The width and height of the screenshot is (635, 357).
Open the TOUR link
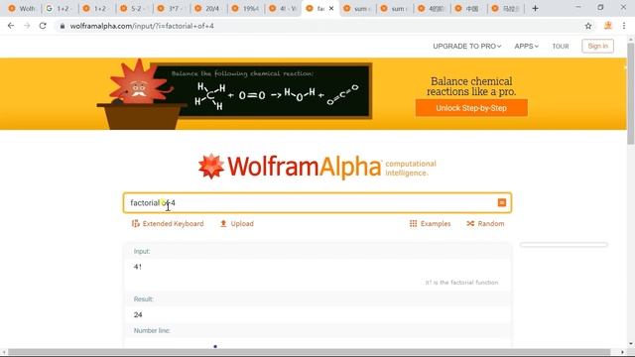coord(561,47)
